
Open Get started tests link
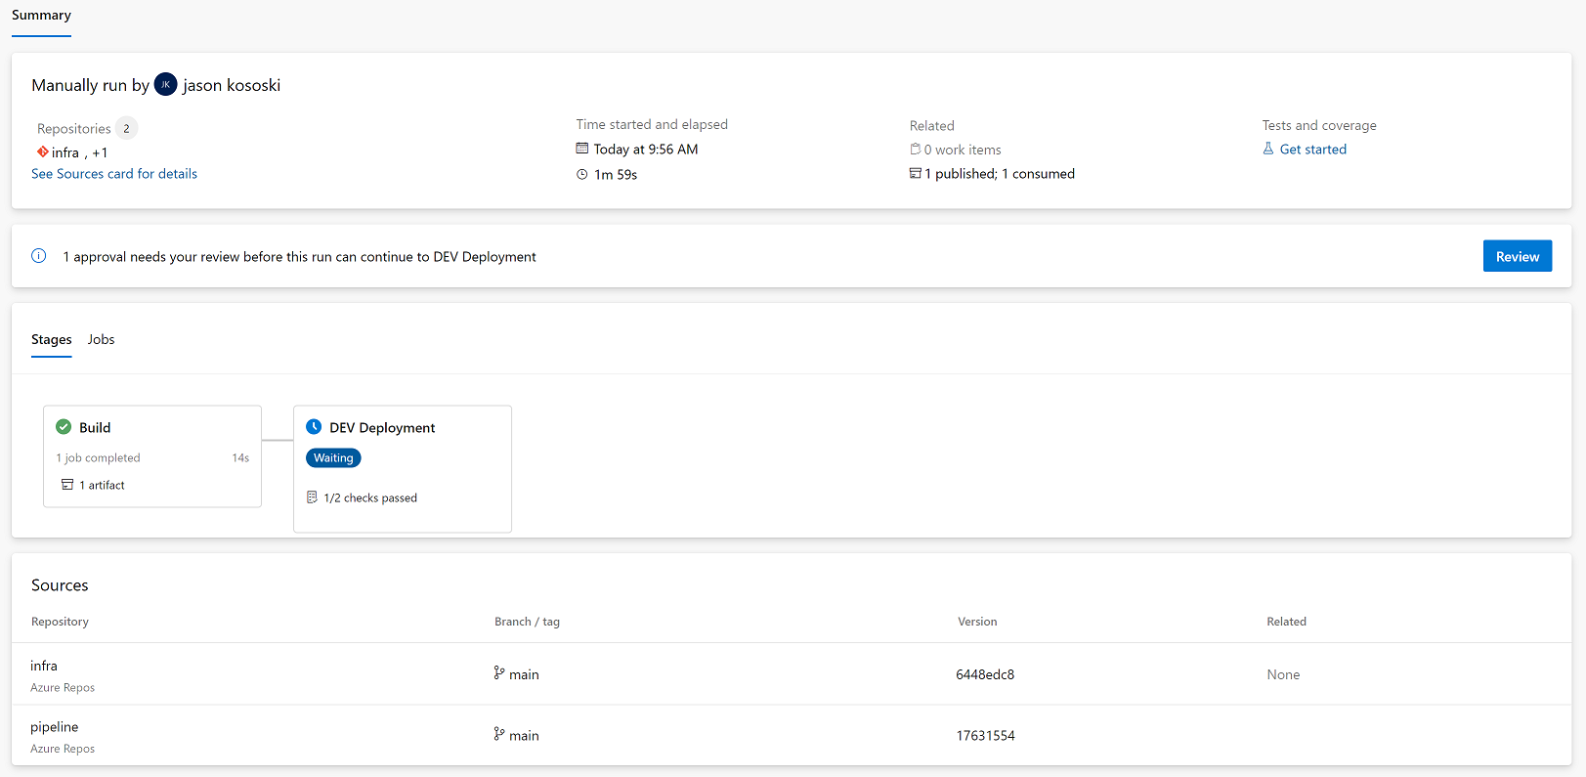click(x=1313, y=150)
